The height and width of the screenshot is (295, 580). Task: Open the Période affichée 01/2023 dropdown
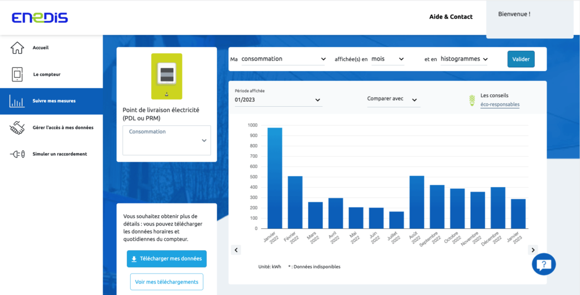pyautogui.click(x=278, y=100)
